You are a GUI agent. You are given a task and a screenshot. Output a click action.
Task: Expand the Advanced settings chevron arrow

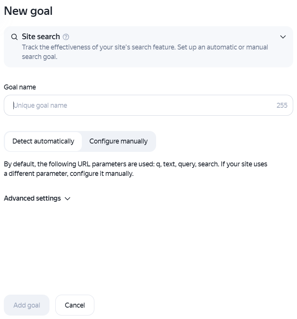[x=67, y=199]
